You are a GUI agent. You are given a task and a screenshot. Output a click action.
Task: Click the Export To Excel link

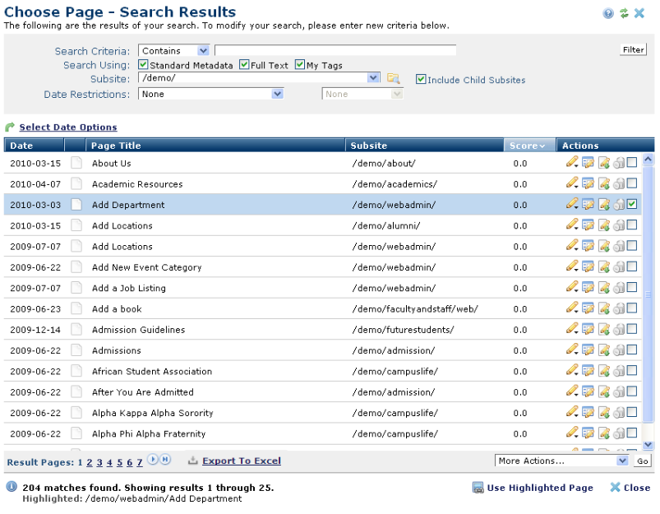point(241,461)
